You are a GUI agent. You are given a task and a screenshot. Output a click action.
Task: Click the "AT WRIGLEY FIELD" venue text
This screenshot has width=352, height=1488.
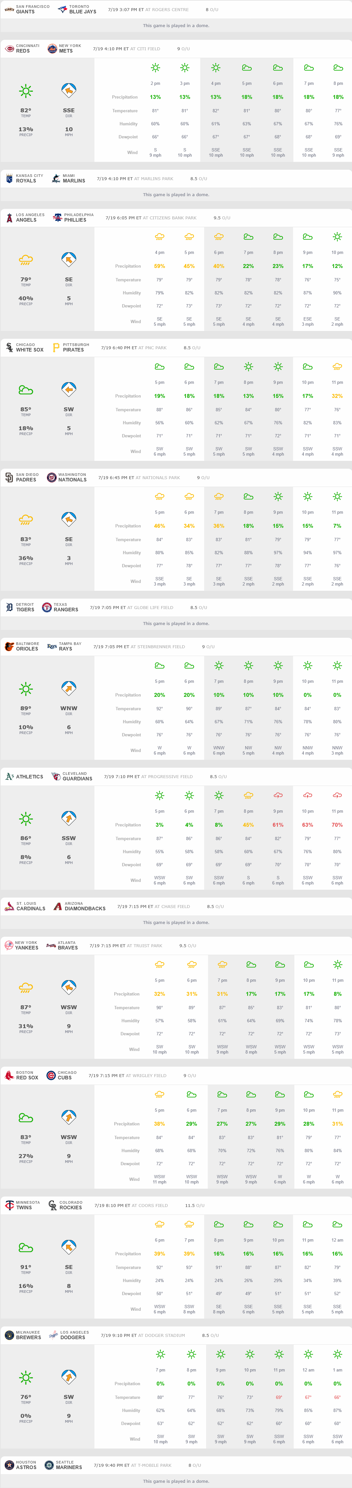click(x=146, y=1075)
